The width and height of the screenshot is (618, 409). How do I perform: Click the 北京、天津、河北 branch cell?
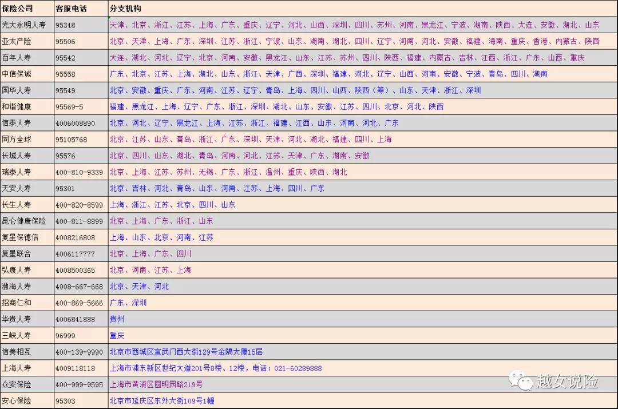point(363,287)
